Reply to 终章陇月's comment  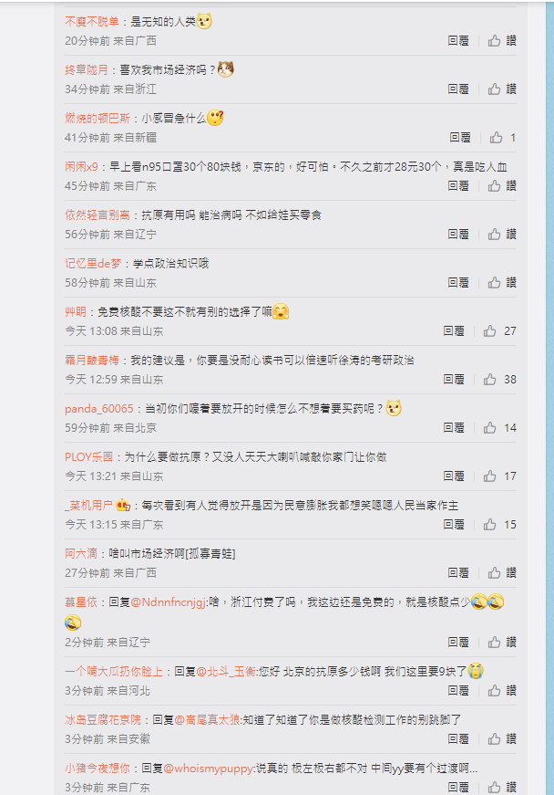(458, 89)
